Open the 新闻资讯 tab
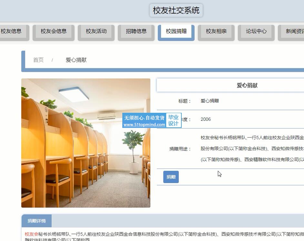304x241 pixels. pos(292,33)
